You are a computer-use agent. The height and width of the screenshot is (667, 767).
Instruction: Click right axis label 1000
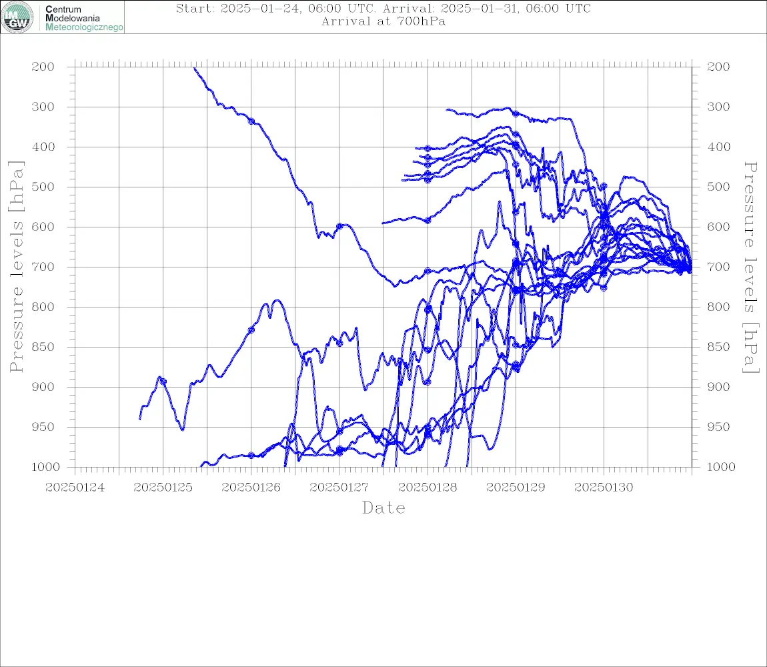pos(721,467)
